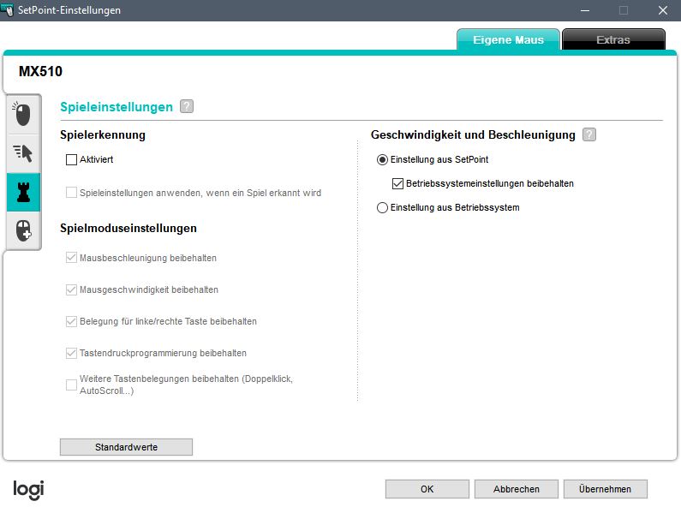Switch to the Eigene Maus tab
681x513 pixels.
click(508, 39)
